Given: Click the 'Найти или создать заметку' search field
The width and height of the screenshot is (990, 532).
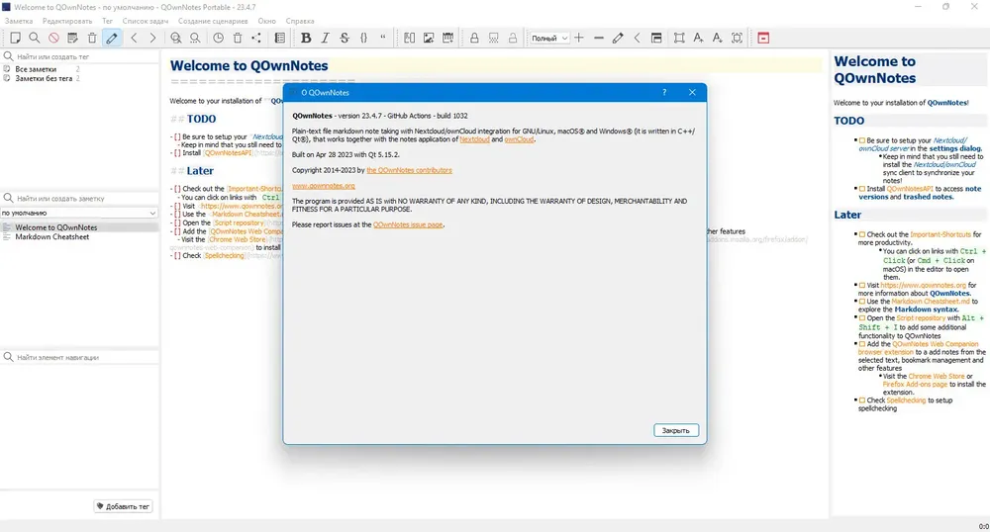Looking at the screenshot, I should coord(80,198).
